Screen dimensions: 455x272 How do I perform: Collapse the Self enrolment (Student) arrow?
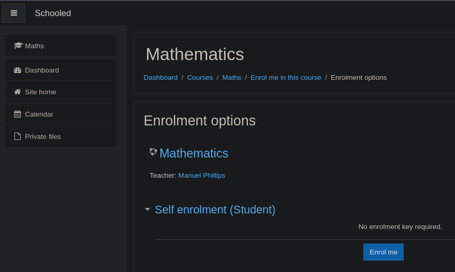[x=148, y=209]
